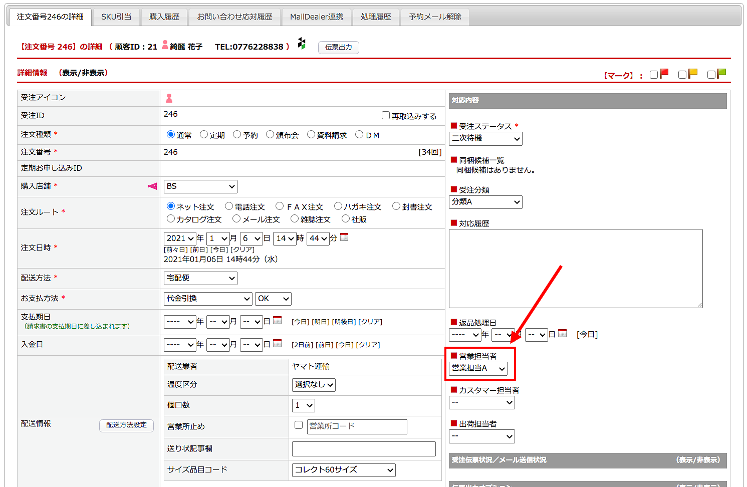Viewport: 747px width, 487px height.
Task: Select the 定期 order type radio button
Action: [204, 135]
